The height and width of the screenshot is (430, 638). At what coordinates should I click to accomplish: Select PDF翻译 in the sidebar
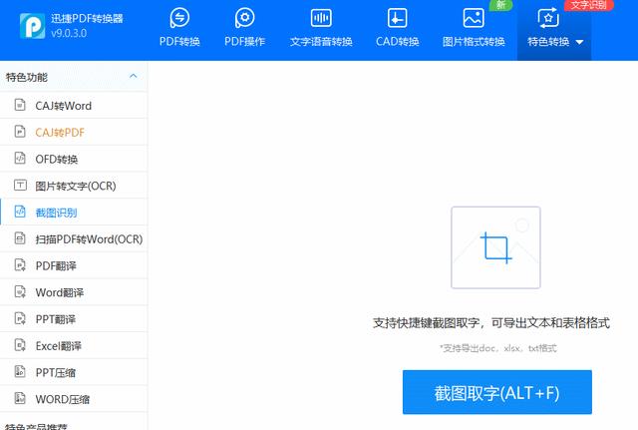(x=74, y=265)
